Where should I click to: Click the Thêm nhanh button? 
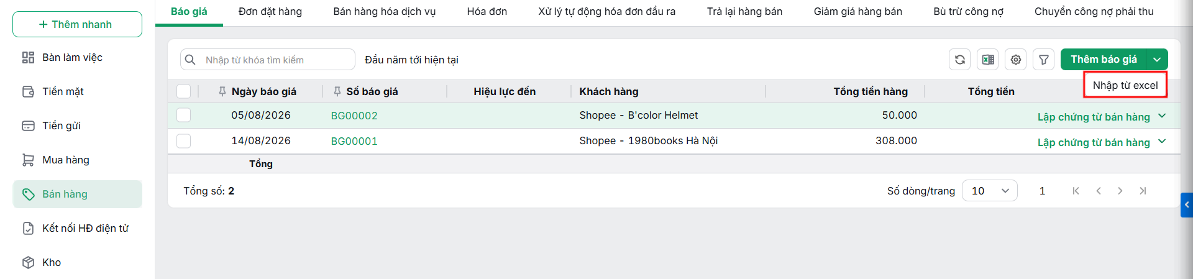pos(77,24)
